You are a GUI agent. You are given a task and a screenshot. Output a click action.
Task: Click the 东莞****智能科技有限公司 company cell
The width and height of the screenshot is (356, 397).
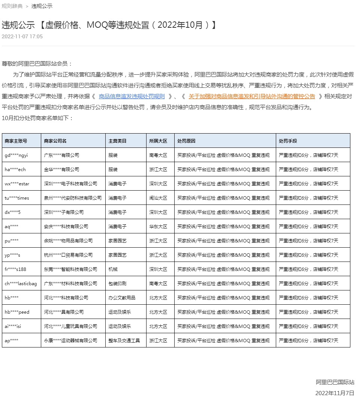pyautogui.click(x=70, y=269)
